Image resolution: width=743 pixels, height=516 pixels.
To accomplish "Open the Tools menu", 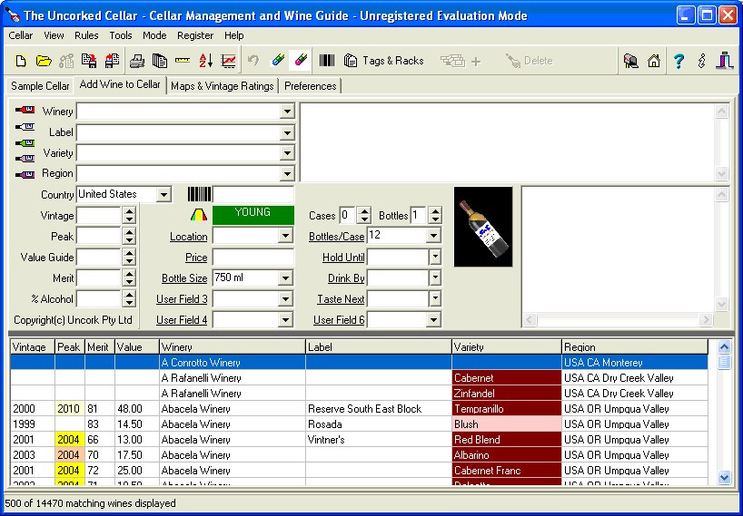I will pyautogui.click(x=121, y=35).
